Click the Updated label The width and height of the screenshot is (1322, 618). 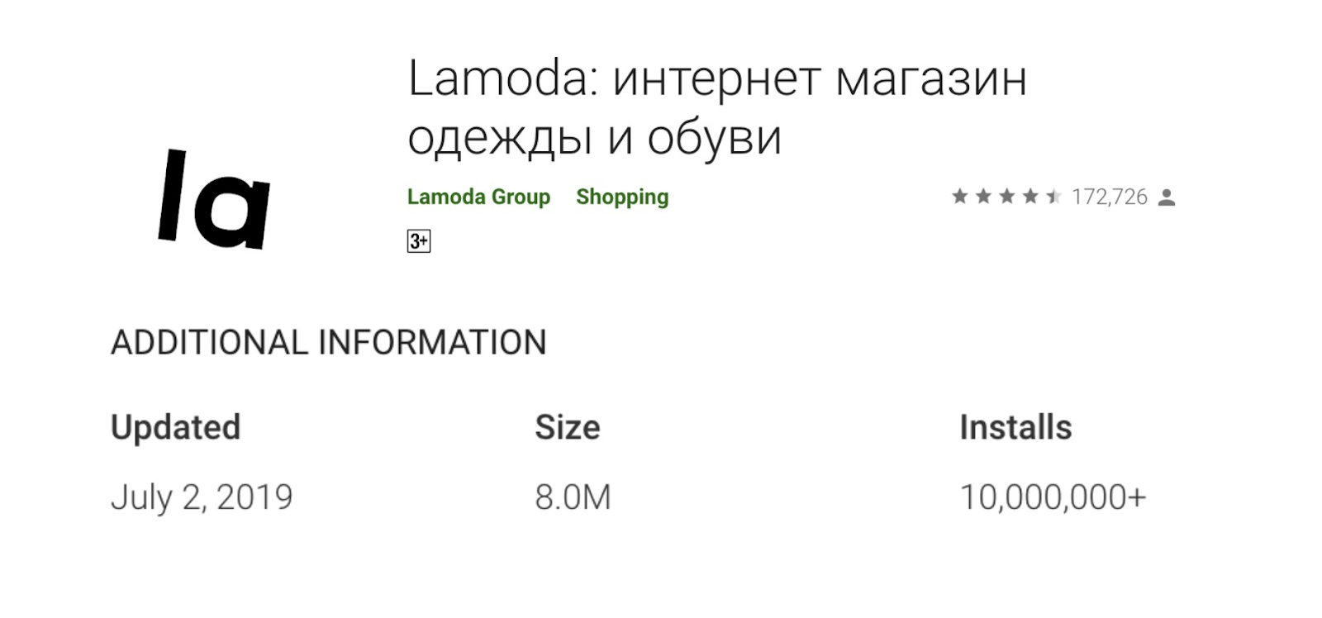175,427
